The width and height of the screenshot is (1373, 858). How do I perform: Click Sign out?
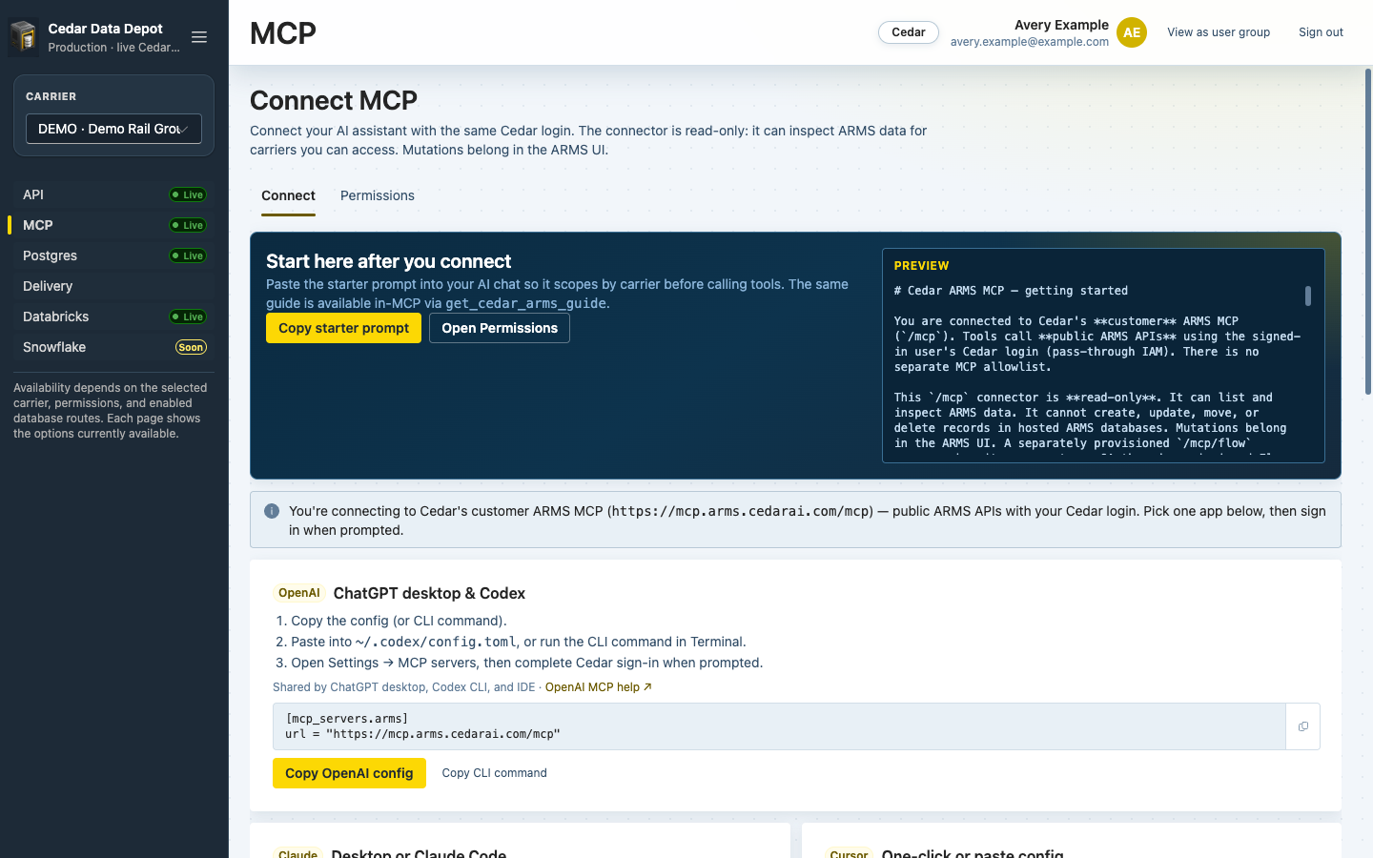pyautogui.click(x=1321, y=32)
